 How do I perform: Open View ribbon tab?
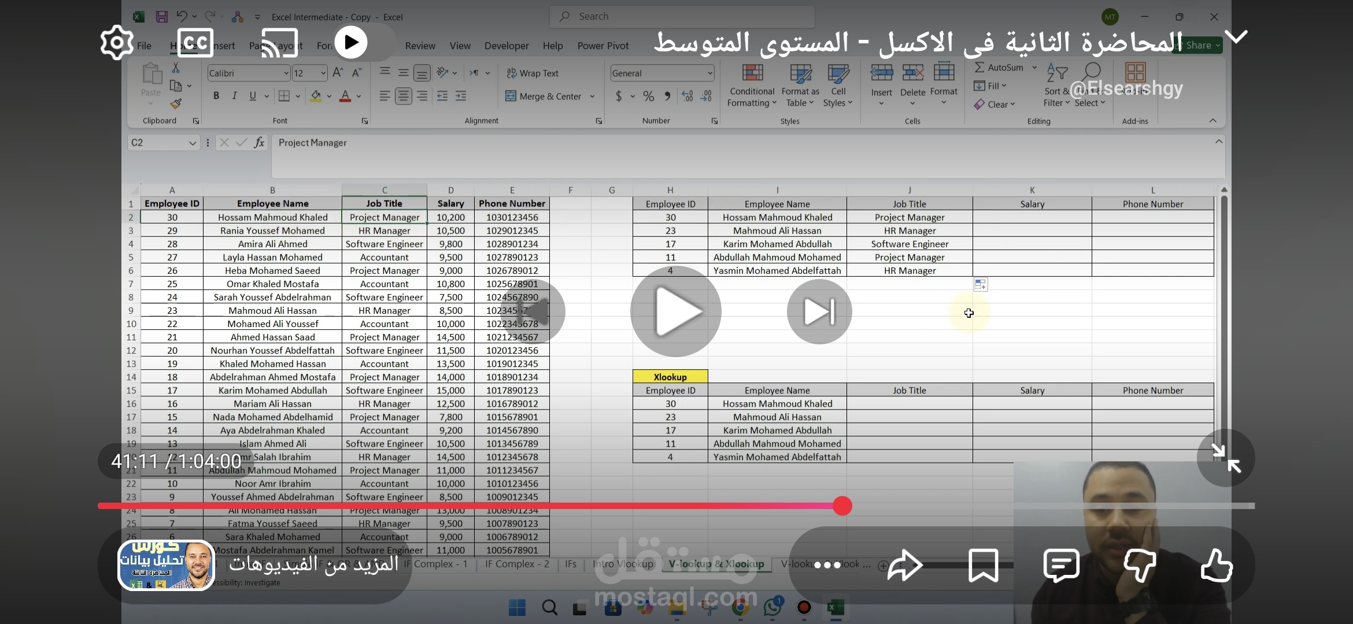[x=460, y=46]
